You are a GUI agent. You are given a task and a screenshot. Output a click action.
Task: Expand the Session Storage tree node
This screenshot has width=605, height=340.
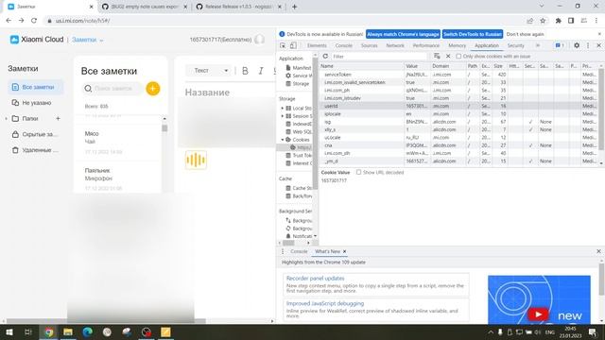coord(282,116)
